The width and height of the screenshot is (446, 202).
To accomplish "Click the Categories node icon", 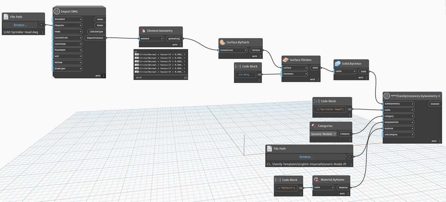I will (313, 126).
